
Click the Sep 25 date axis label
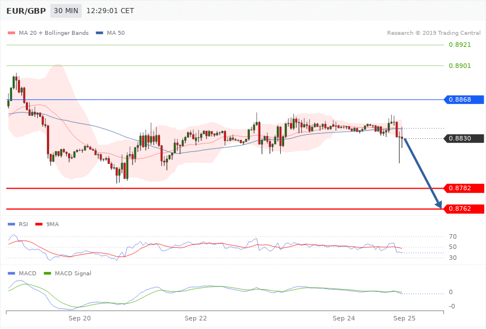pyautogui.click(x=404, y=318)
